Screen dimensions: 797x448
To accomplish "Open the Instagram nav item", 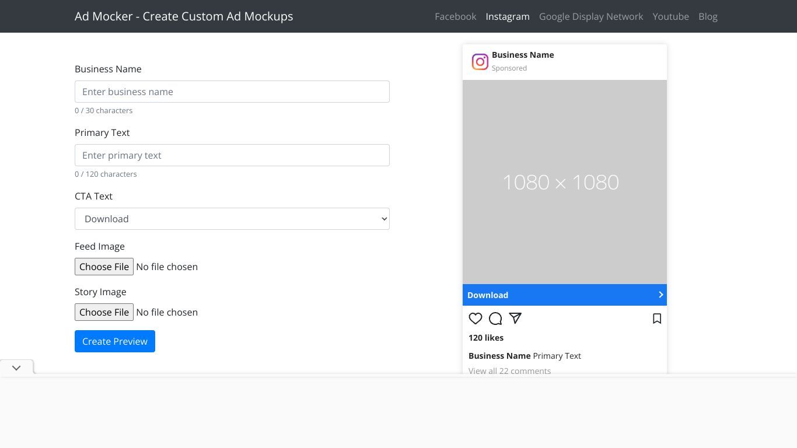I will [x=508, y=16].
